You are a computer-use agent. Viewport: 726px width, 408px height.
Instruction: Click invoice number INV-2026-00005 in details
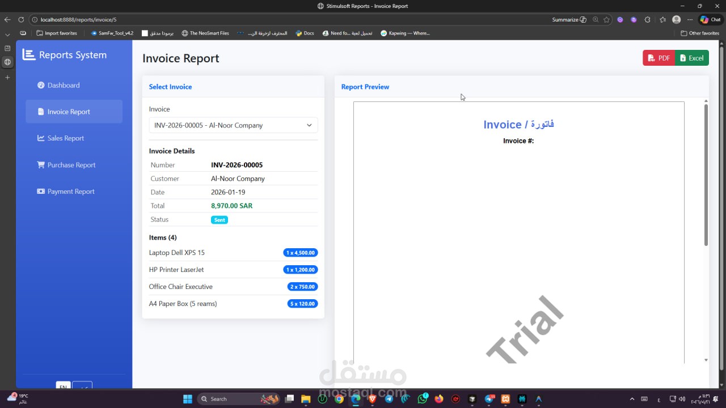237,165
